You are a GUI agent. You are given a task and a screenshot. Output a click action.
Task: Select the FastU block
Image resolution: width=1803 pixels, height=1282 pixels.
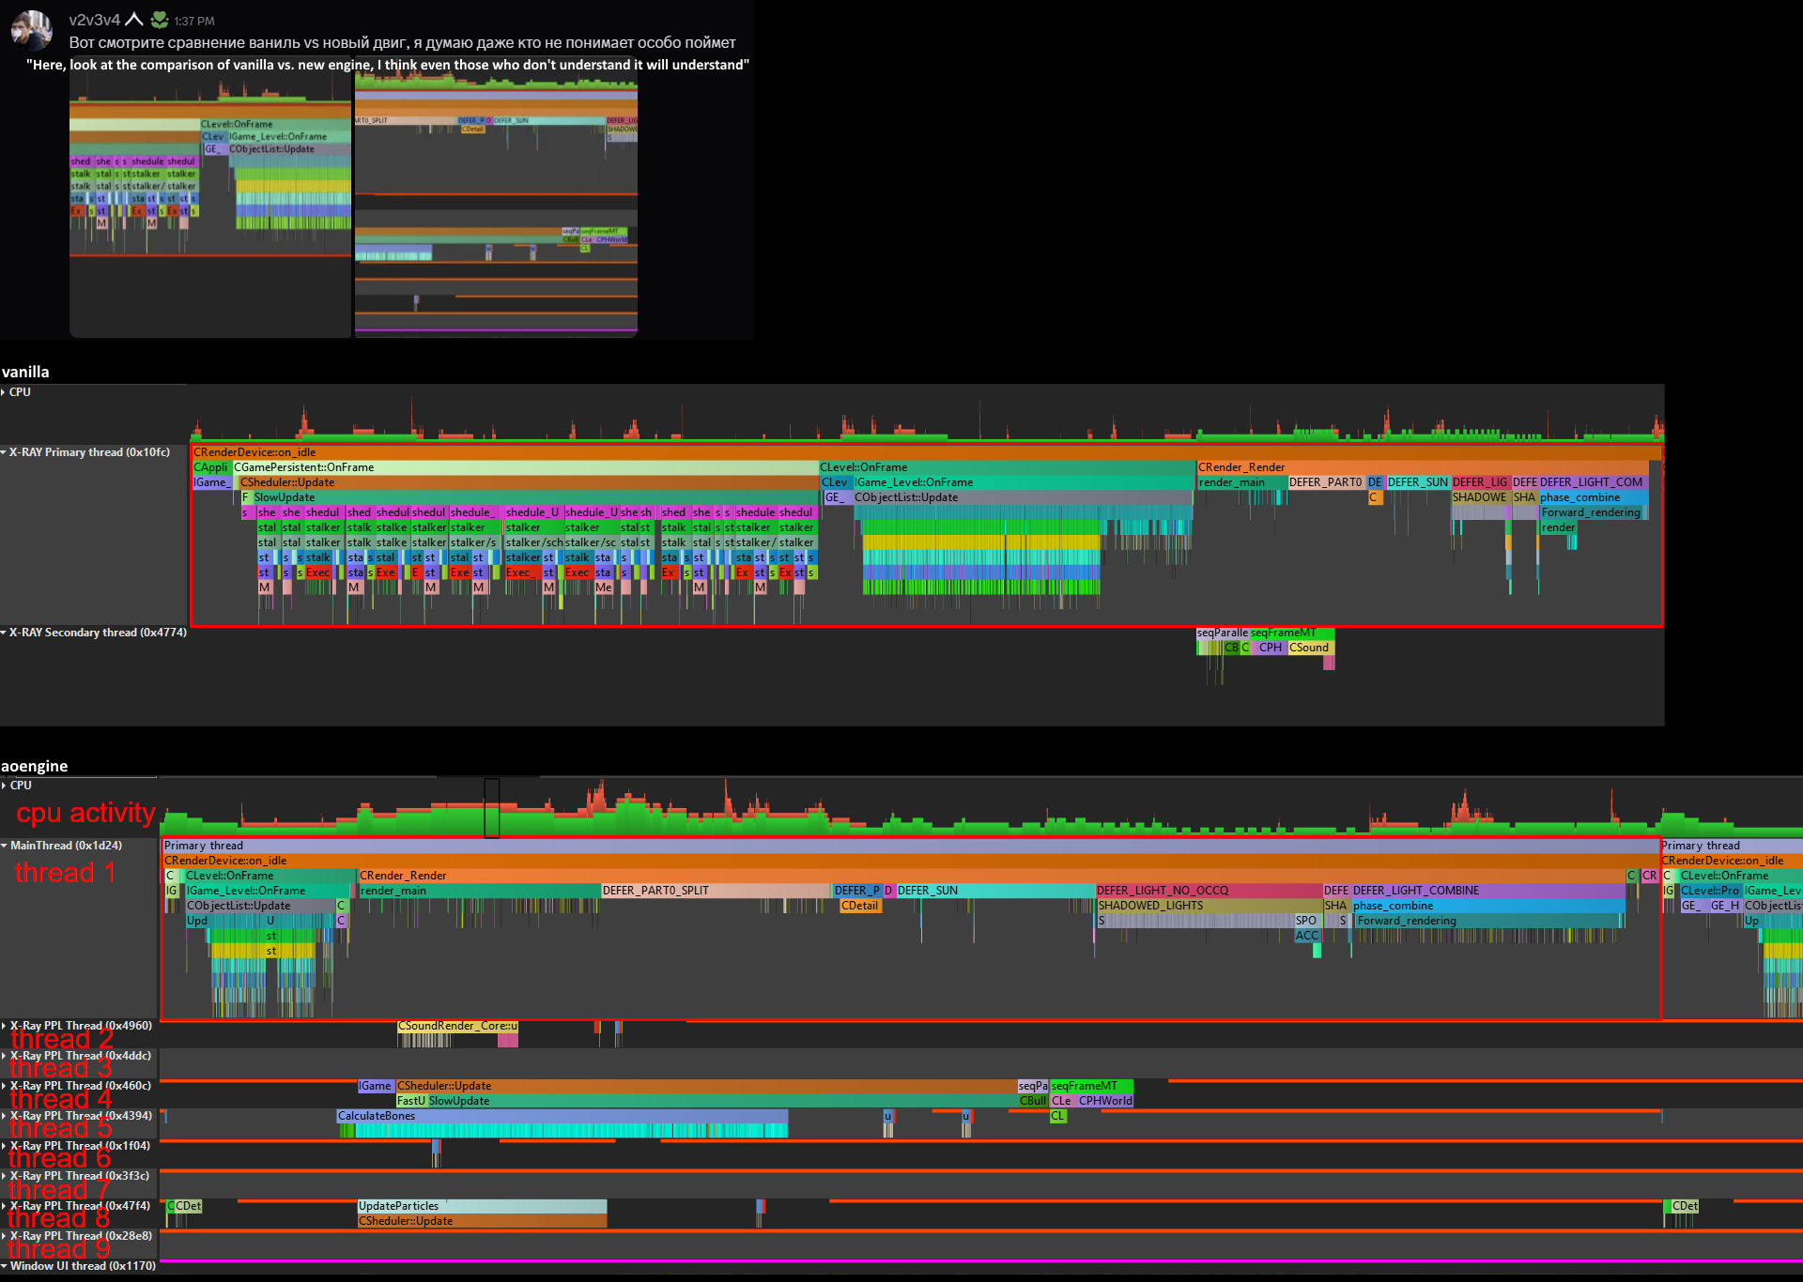411,1101
